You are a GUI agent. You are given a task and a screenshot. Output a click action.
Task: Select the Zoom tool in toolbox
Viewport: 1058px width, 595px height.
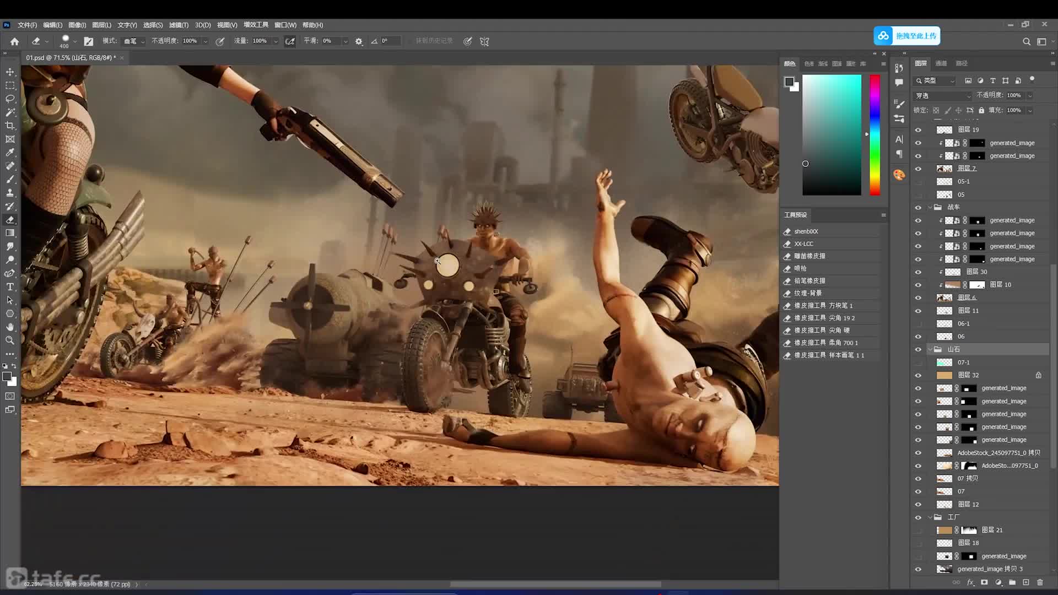click(10, 340)
